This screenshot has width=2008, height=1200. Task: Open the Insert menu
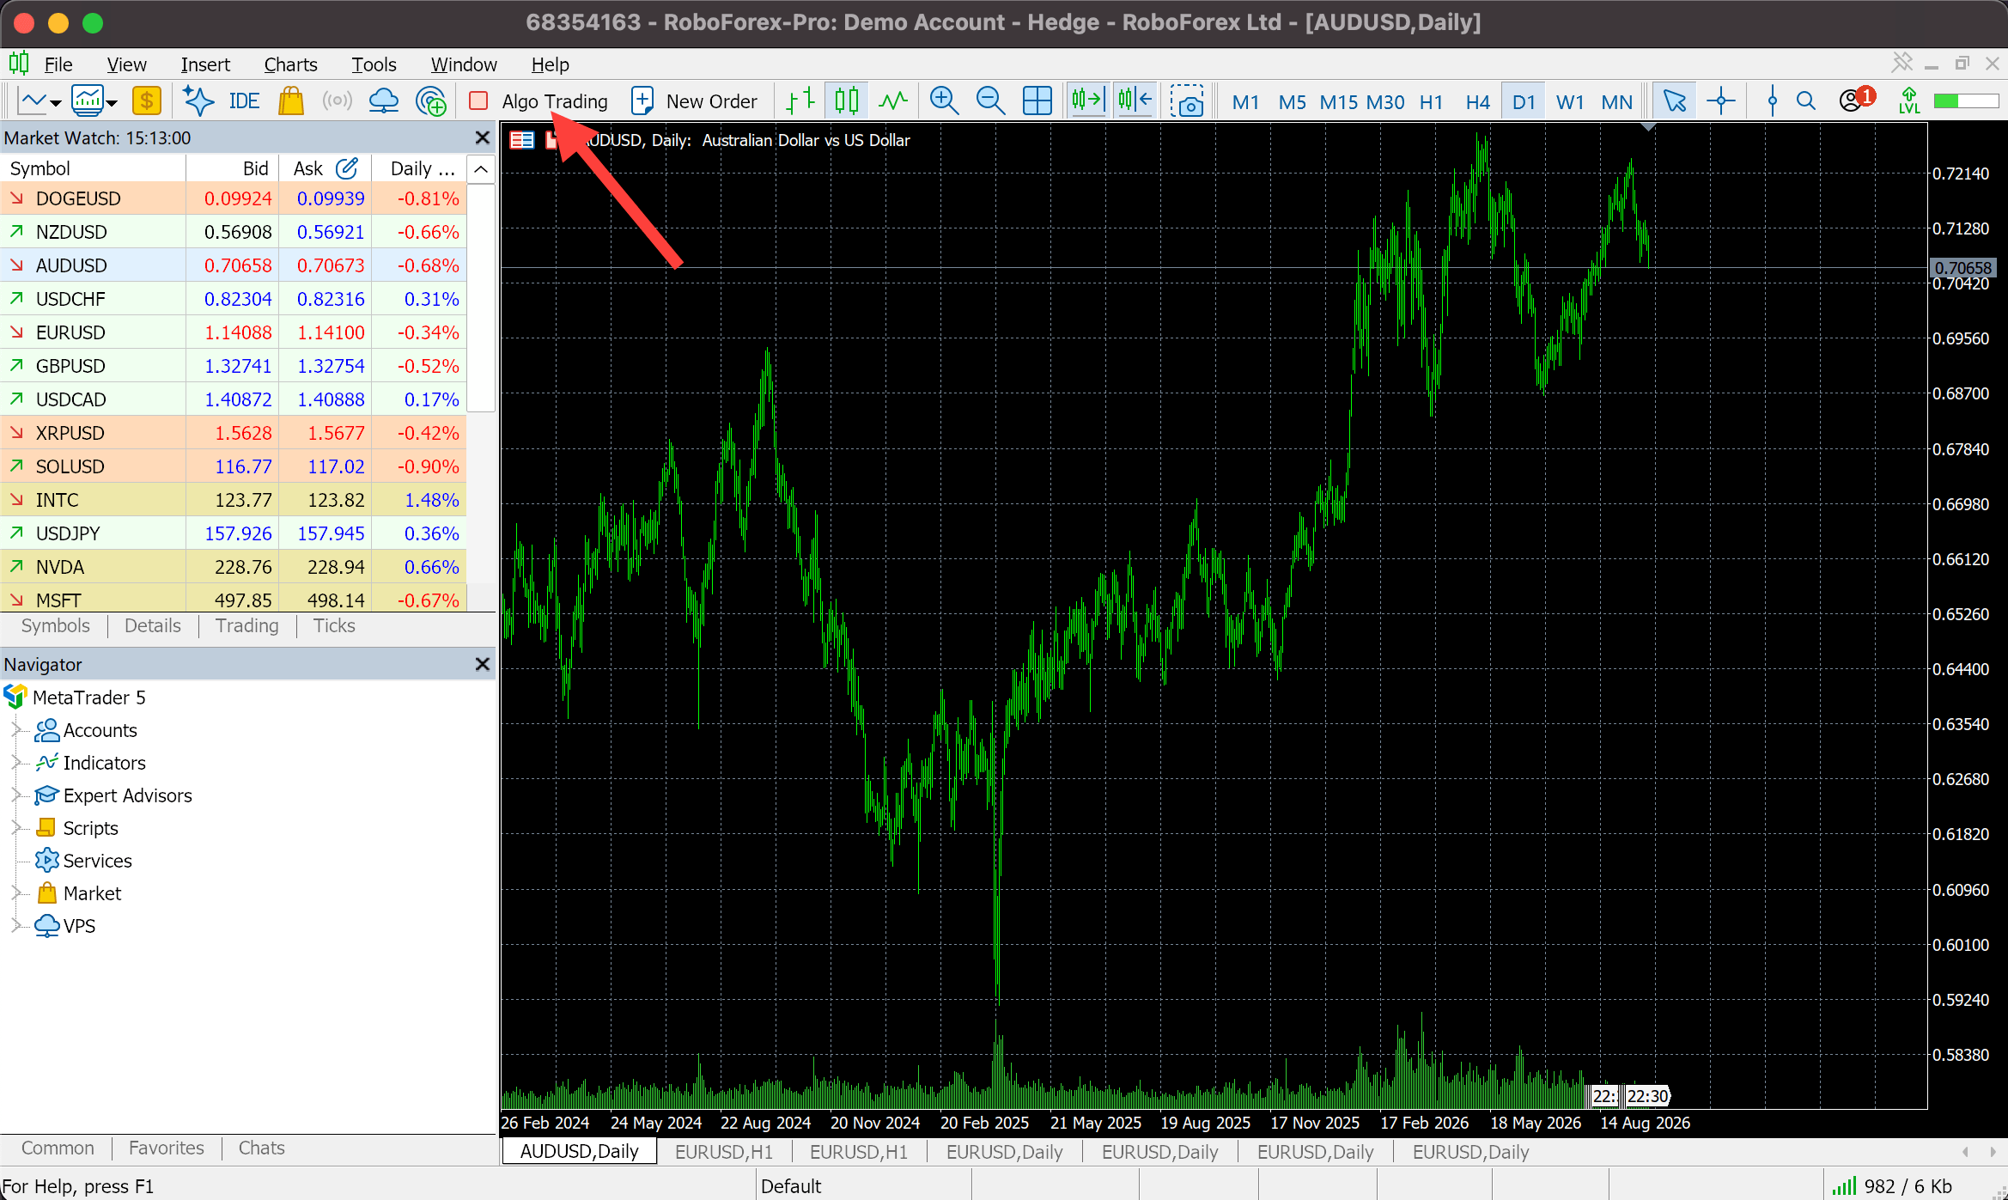[205, 64]
